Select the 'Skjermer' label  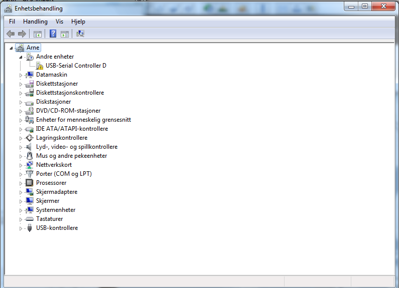[x=48, y=201]
